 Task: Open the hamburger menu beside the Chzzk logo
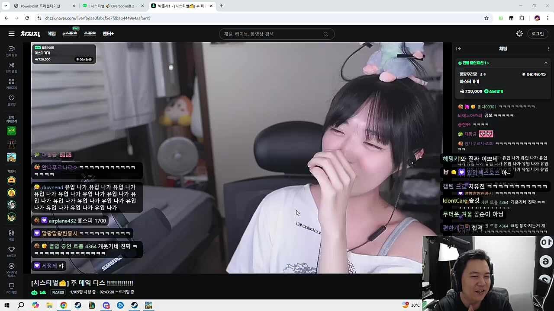coord(11,34)
